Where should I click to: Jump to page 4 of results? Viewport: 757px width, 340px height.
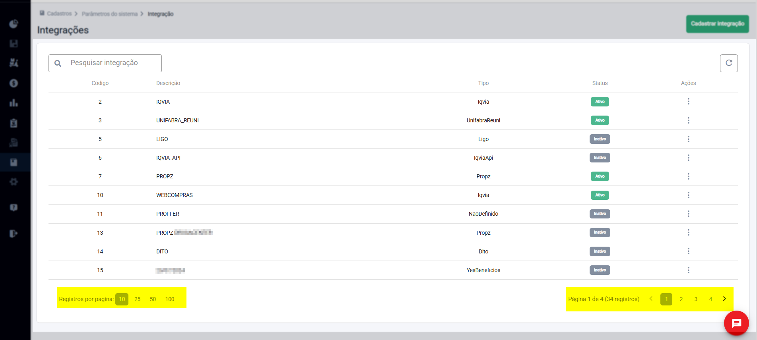click(x=710, y=299)
